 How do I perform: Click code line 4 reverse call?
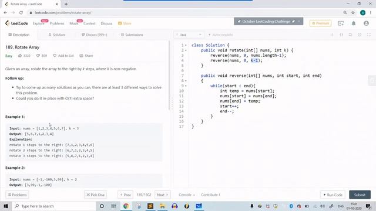point(236,60)
